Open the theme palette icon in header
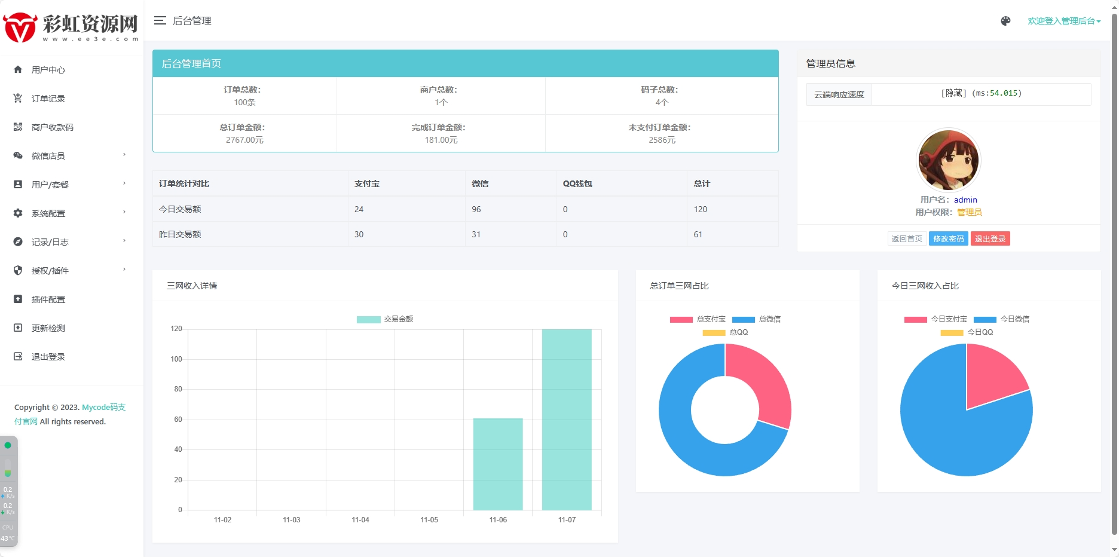The height and width of the screenshot is (557, 1119). pos(1005,21)
